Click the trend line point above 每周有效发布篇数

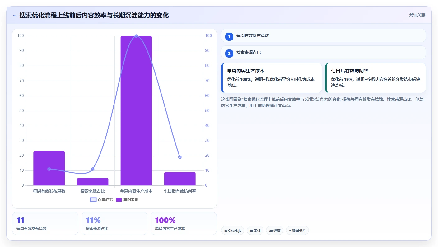pos(49,169)
